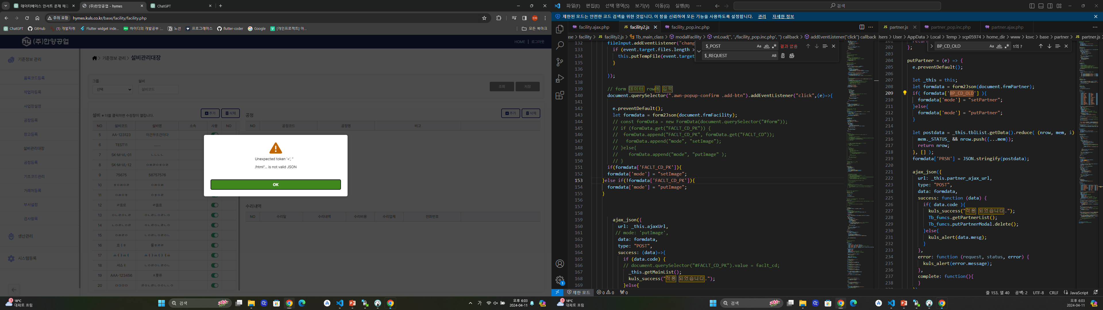Open File Explorer from the left taskbar
Image resolution: width=1103 pixels, height=310 pixels.
(x=251, y=303)
